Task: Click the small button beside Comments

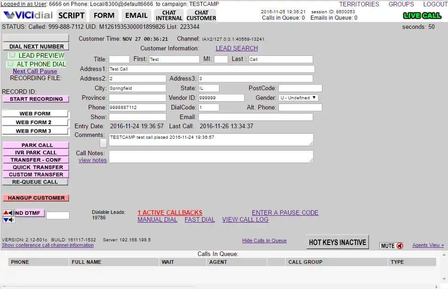Action: (103, 143)
